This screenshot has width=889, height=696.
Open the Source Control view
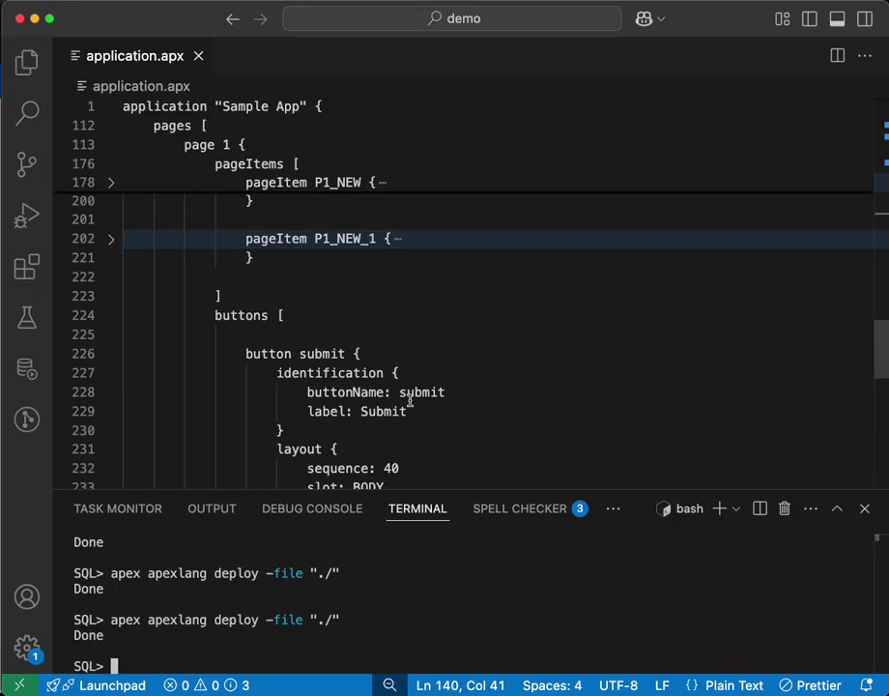point(27,164)
